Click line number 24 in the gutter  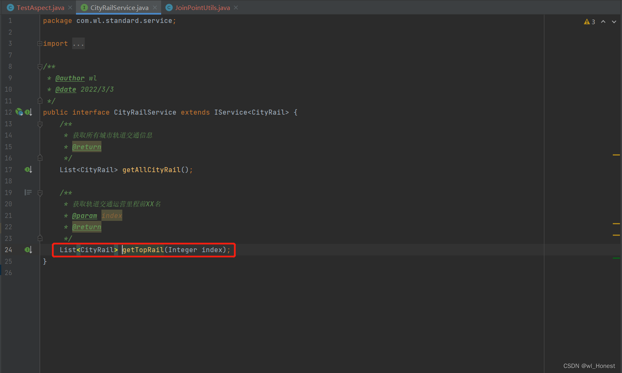[8, 250]
